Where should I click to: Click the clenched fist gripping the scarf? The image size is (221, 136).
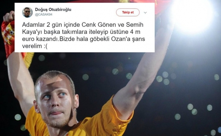9,16
